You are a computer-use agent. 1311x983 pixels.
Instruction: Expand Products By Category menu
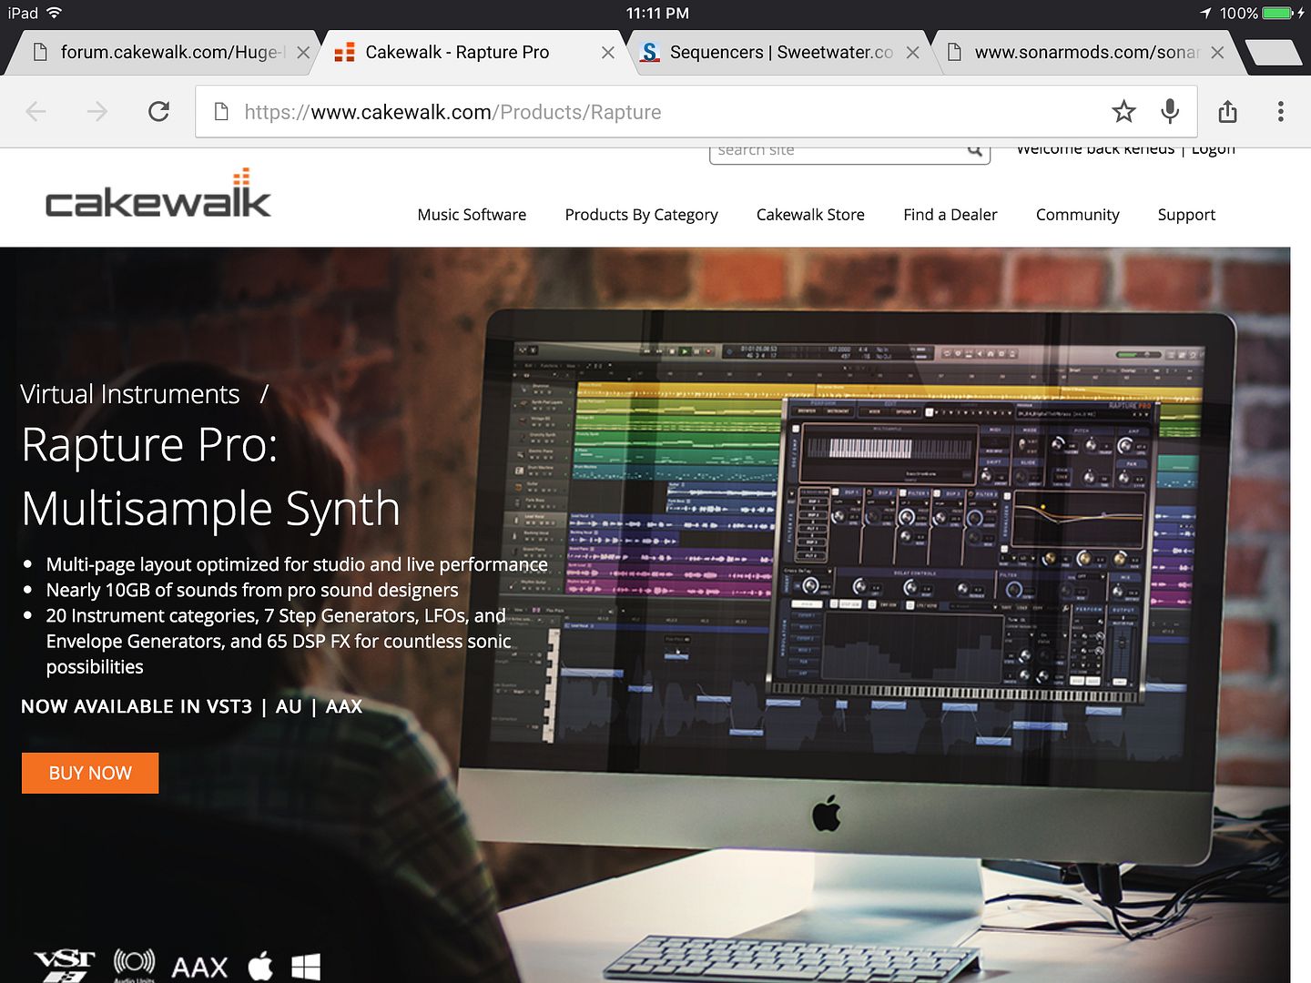coord(641,215)
